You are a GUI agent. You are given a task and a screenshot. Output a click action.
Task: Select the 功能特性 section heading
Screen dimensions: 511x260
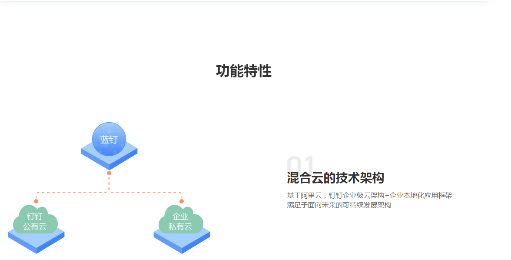244,71
